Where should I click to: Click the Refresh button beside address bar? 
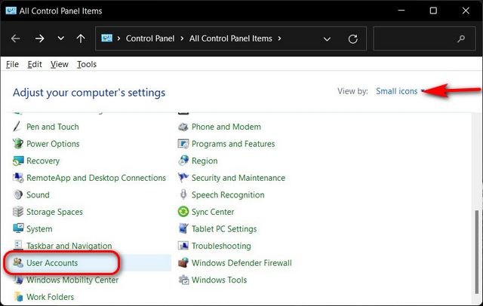352,38
